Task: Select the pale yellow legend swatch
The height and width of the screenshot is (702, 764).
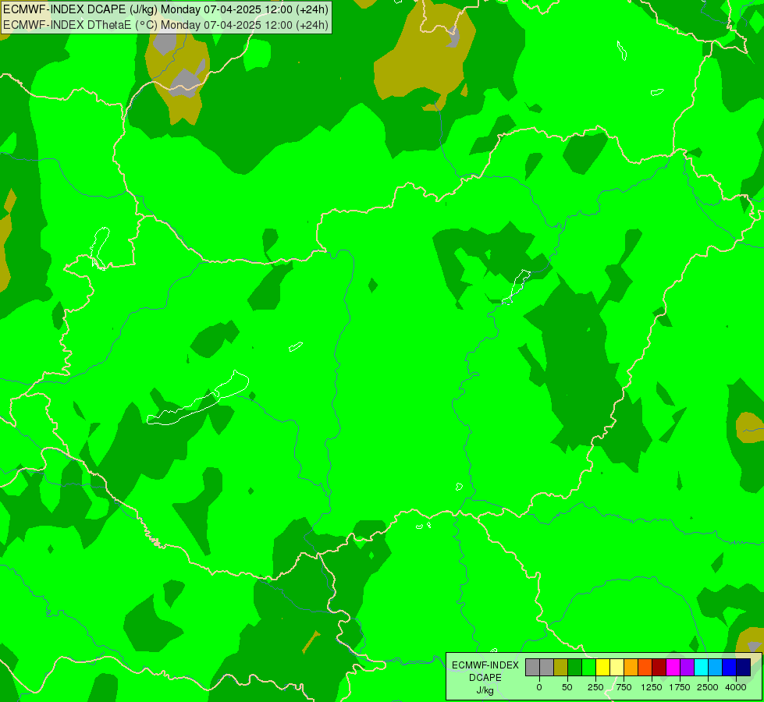Action: click(x=617, y=667)
